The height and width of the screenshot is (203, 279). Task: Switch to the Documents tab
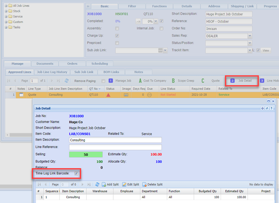(x=45, y=63)
